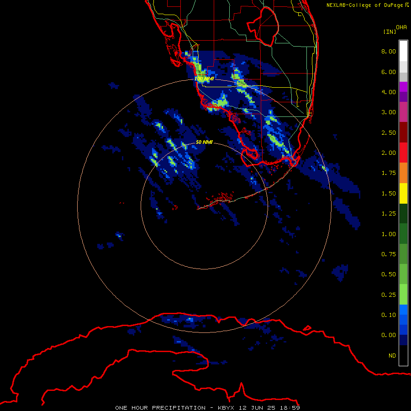Click the 50 NMI range ring label
This screenshot has width=411, height=411.
(204, 142)
